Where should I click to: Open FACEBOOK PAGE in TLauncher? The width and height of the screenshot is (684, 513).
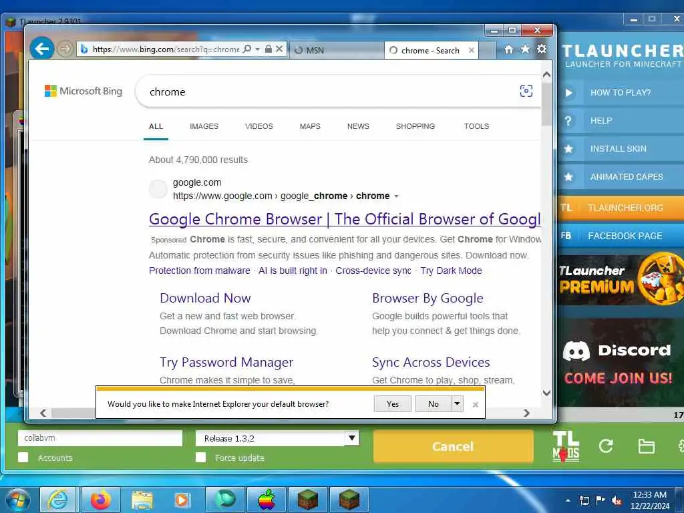point(621,236)
